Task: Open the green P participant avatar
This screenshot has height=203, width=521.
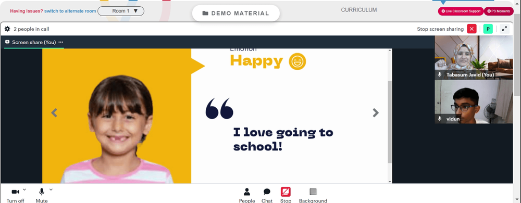Action: point(488,29)
